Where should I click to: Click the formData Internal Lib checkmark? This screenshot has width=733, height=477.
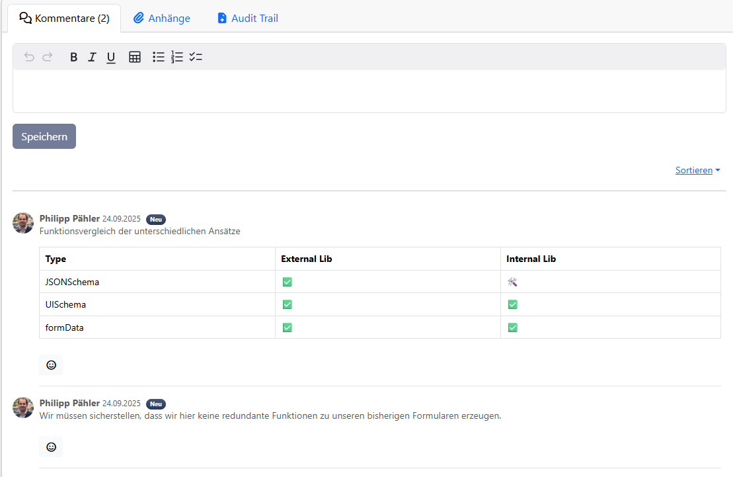tap(512, 327)
